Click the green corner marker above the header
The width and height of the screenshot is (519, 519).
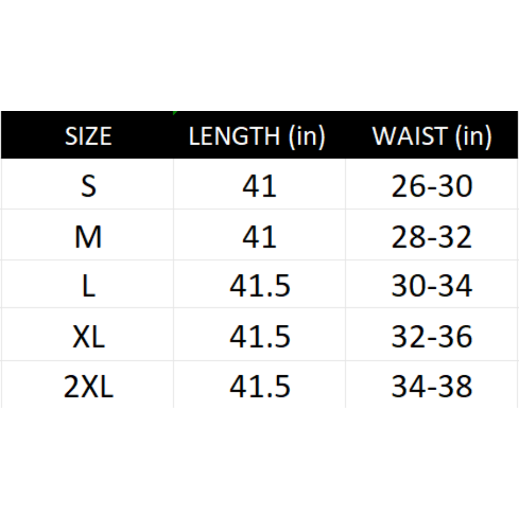click(174, 113)
